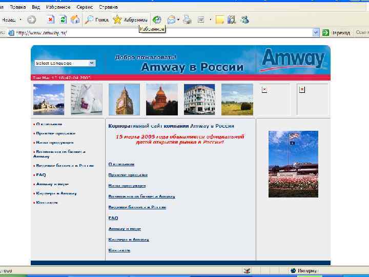The width and height of the screenshot is (369, 277).
Task: Refresh the page with the green arrows icon
Action: click(63, 20)
